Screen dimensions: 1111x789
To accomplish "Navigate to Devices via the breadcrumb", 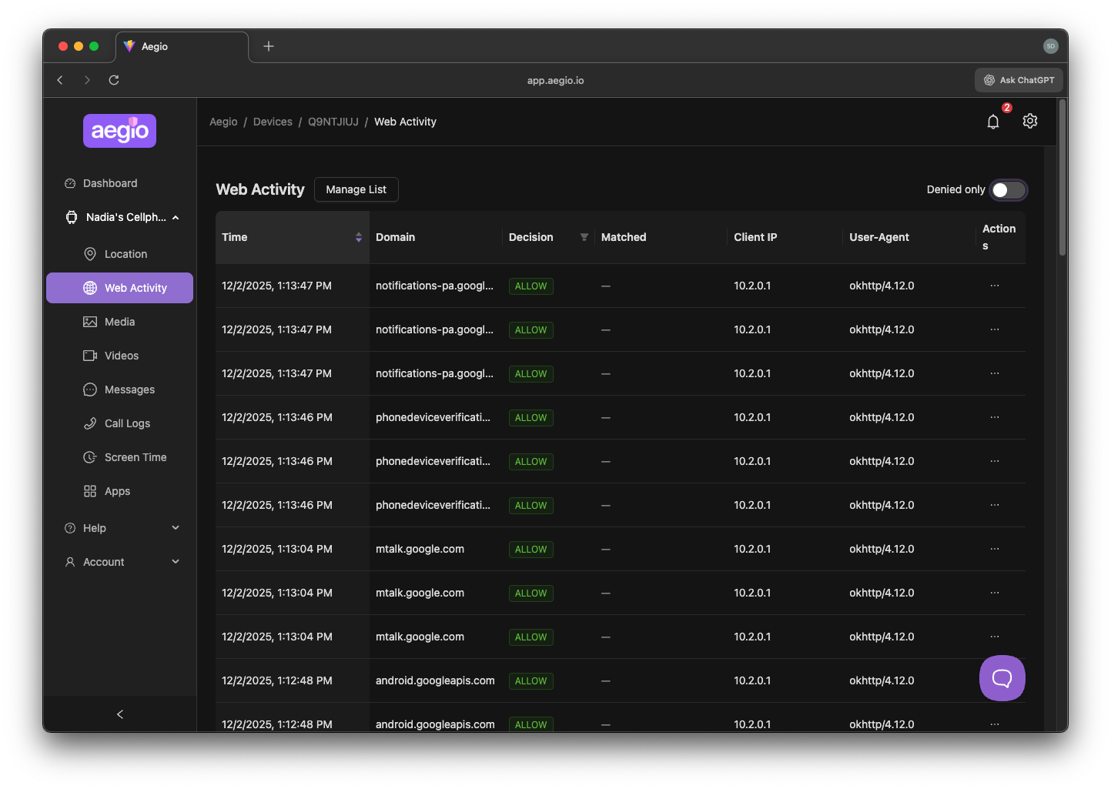I will 273,122.
